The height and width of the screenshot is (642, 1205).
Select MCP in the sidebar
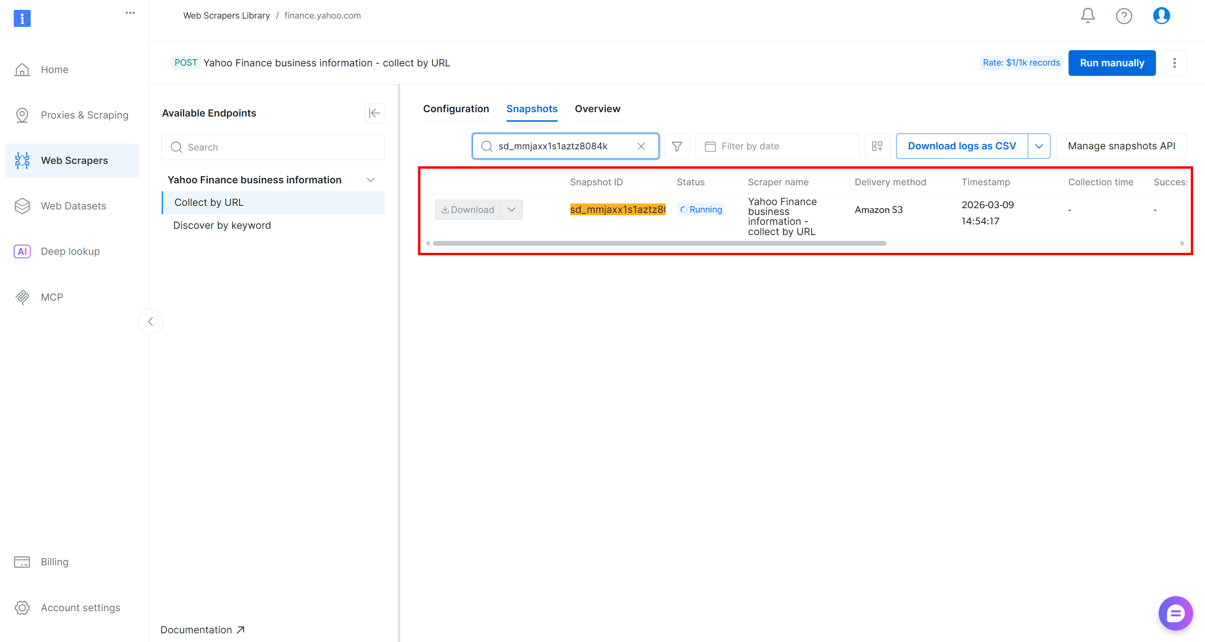click(x=51, y=297)
